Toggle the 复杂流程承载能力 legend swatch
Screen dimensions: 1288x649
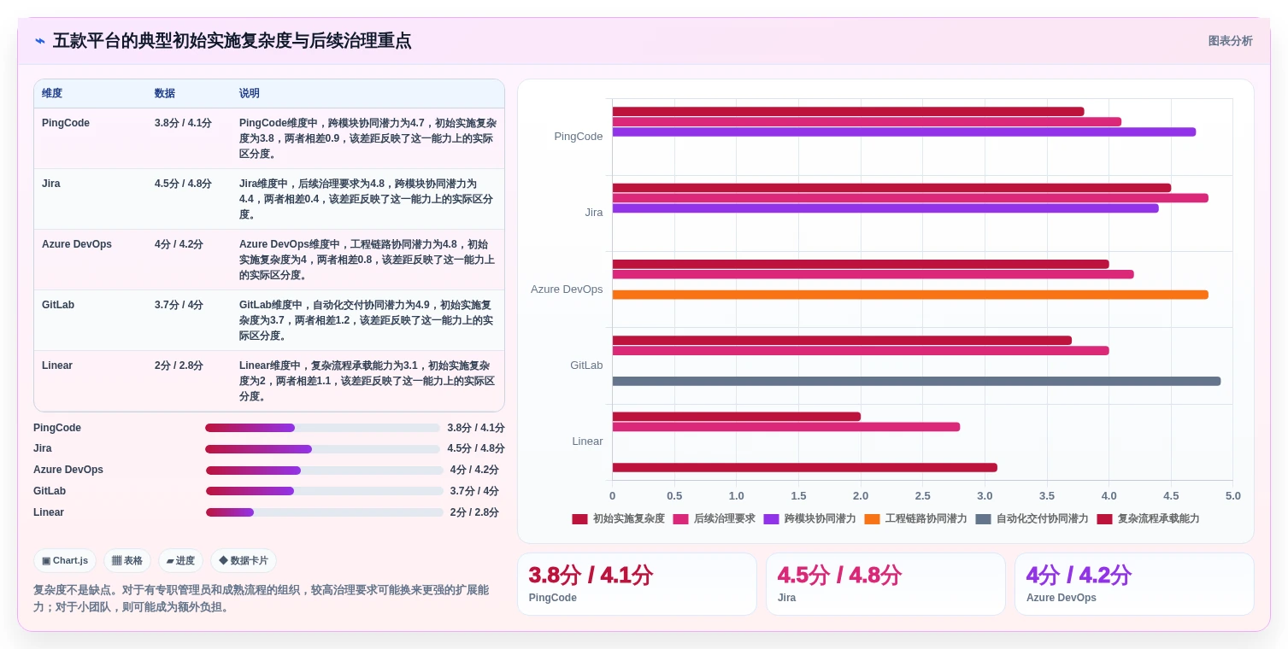(x=1104, y=519)
